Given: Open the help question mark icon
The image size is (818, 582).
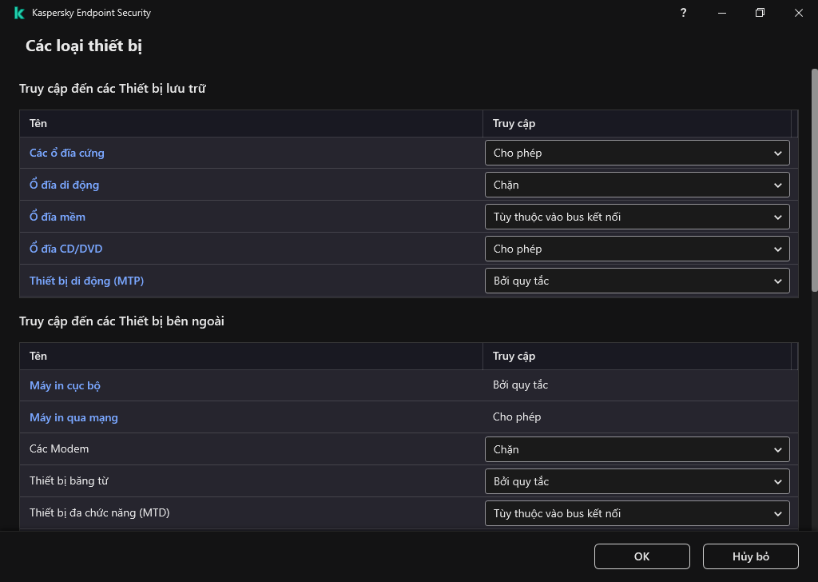Looking at the screenshot, I should click(x=683, y=13).
